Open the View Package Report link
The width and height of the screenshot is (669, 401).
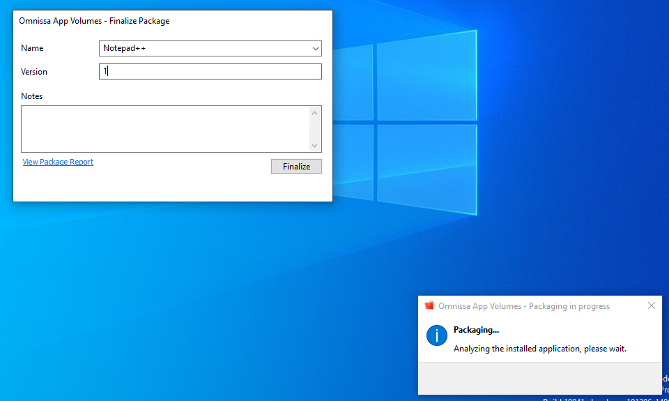pos(58,162)
